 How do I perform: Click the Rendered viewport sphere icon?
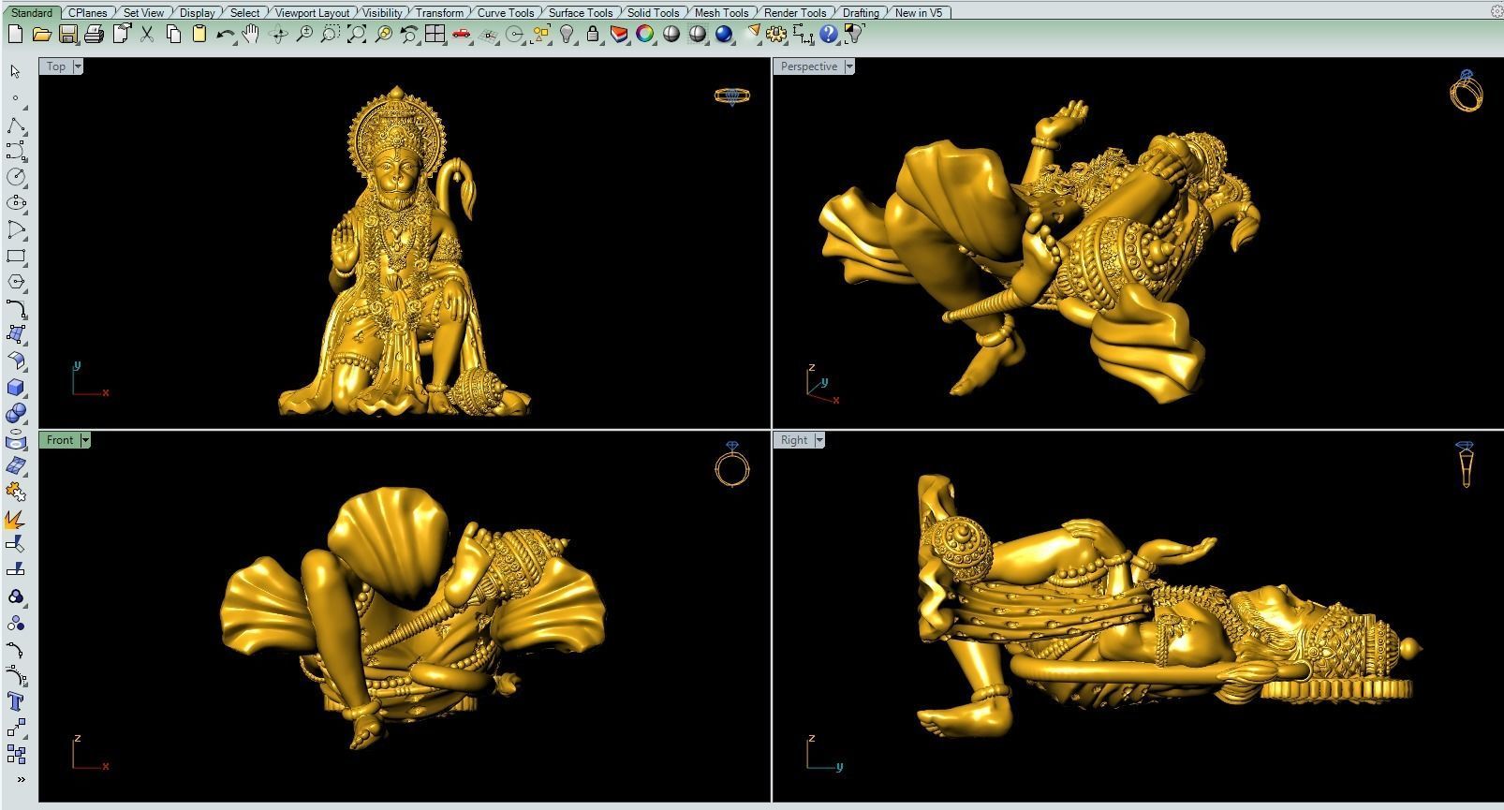tap(698, 34)
